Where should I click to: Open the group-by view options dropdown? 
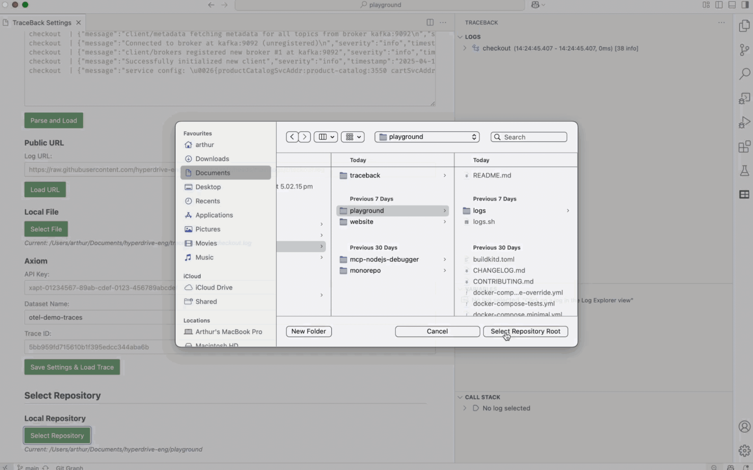click(x=353, y=137)
